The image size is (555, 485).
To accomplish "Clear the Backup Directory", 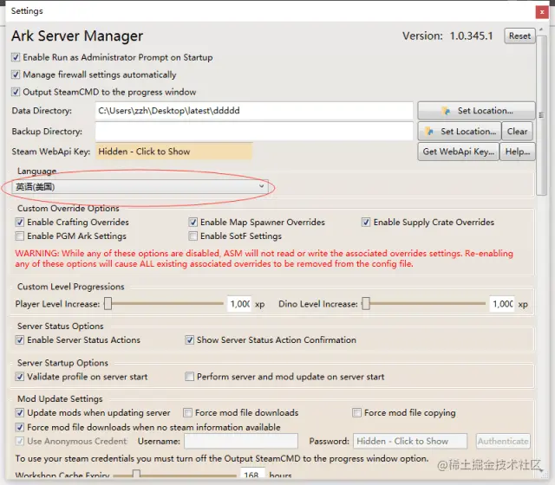I will tap(517, 131).
